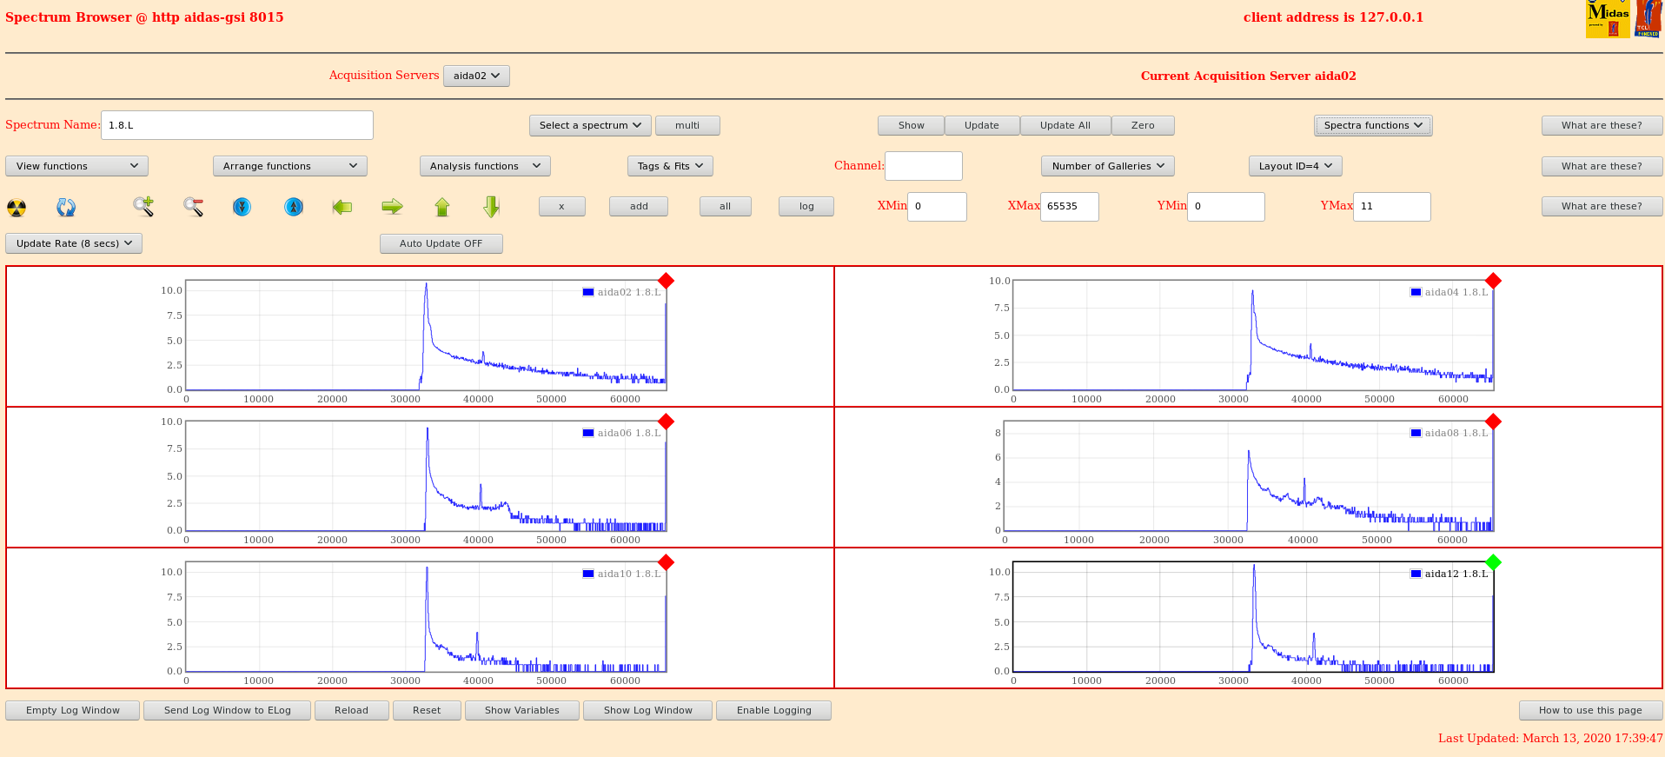Image resolution: width=1665 pixels, height=757 pixels.
Task: Click the radiation hazard icon
Action: click(x=17, y=207)
